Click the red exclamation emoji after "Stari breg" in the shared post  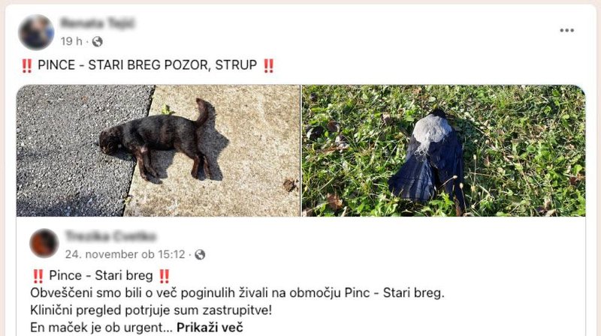164,276
